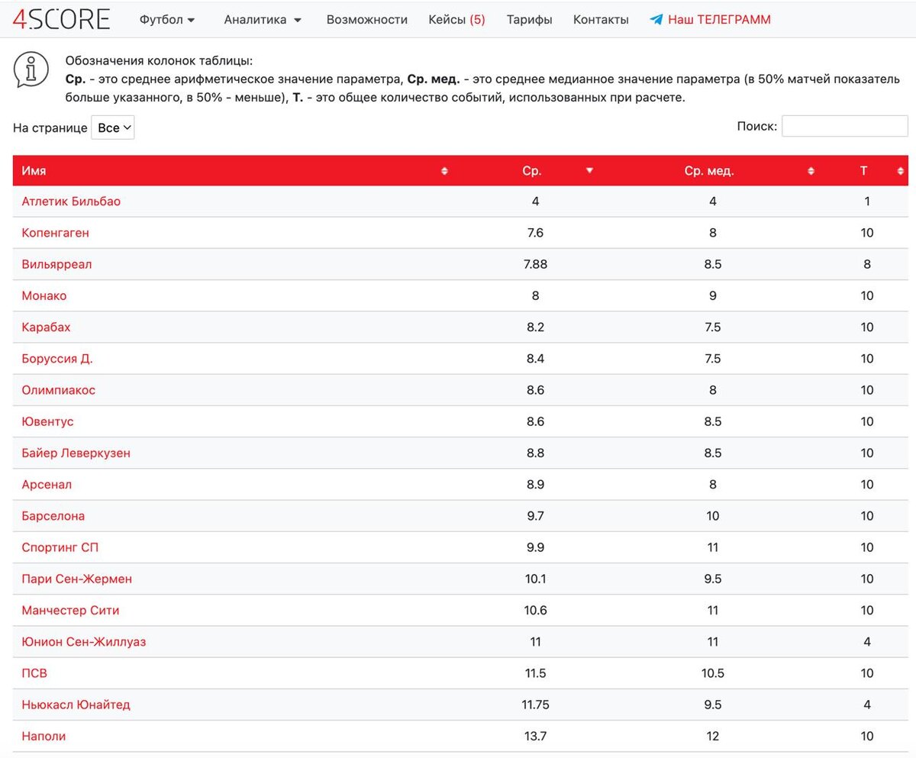This screenshot has height=758, width=916.
Task: Sort table by Ср. мед. header
Action: pyautogui.click(x=709, y=171)
